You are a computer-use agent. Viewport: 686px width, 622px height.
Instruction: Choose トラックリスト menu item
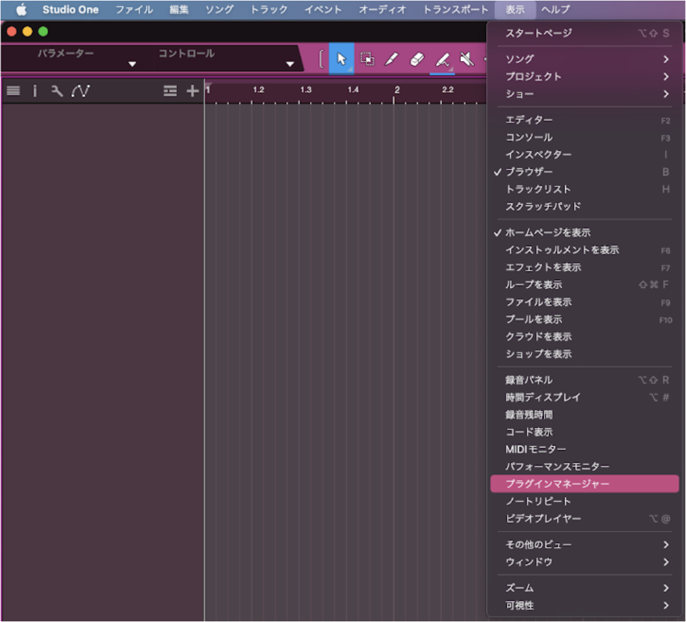584,189
